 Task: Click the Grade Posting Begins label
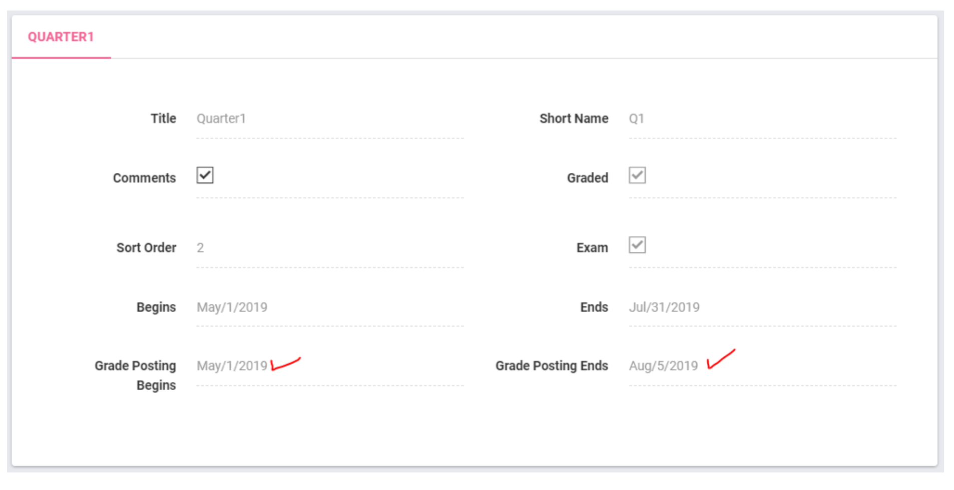click(x=136, y=375)
